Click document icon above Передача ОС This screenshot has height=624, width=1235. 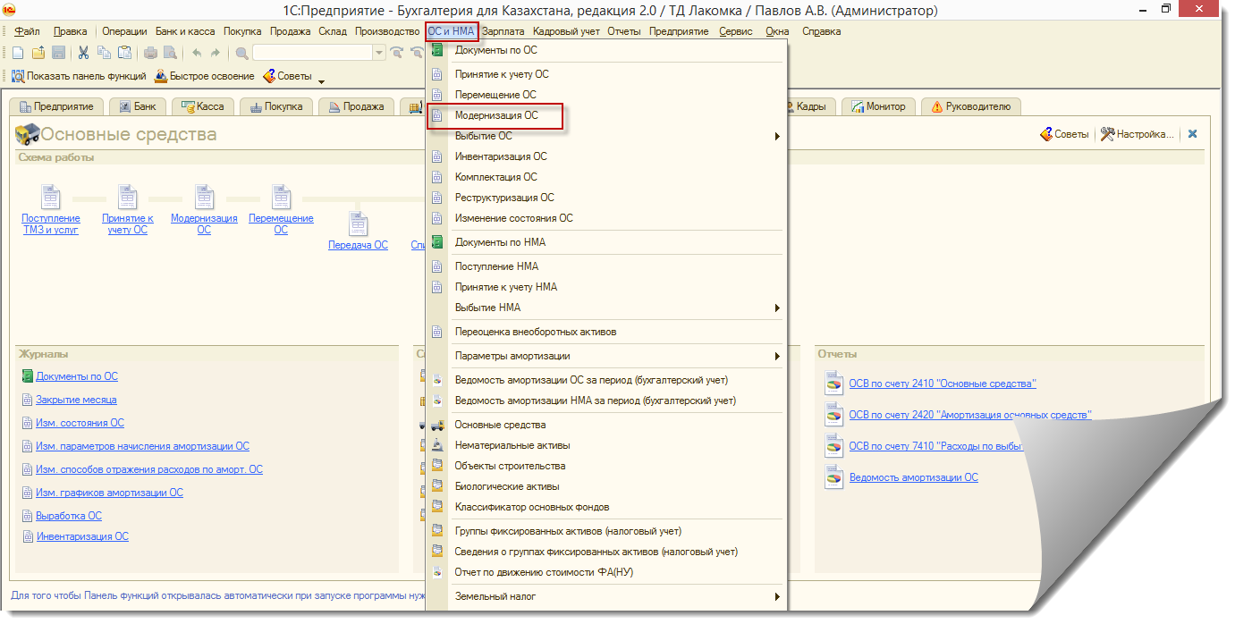359,223
